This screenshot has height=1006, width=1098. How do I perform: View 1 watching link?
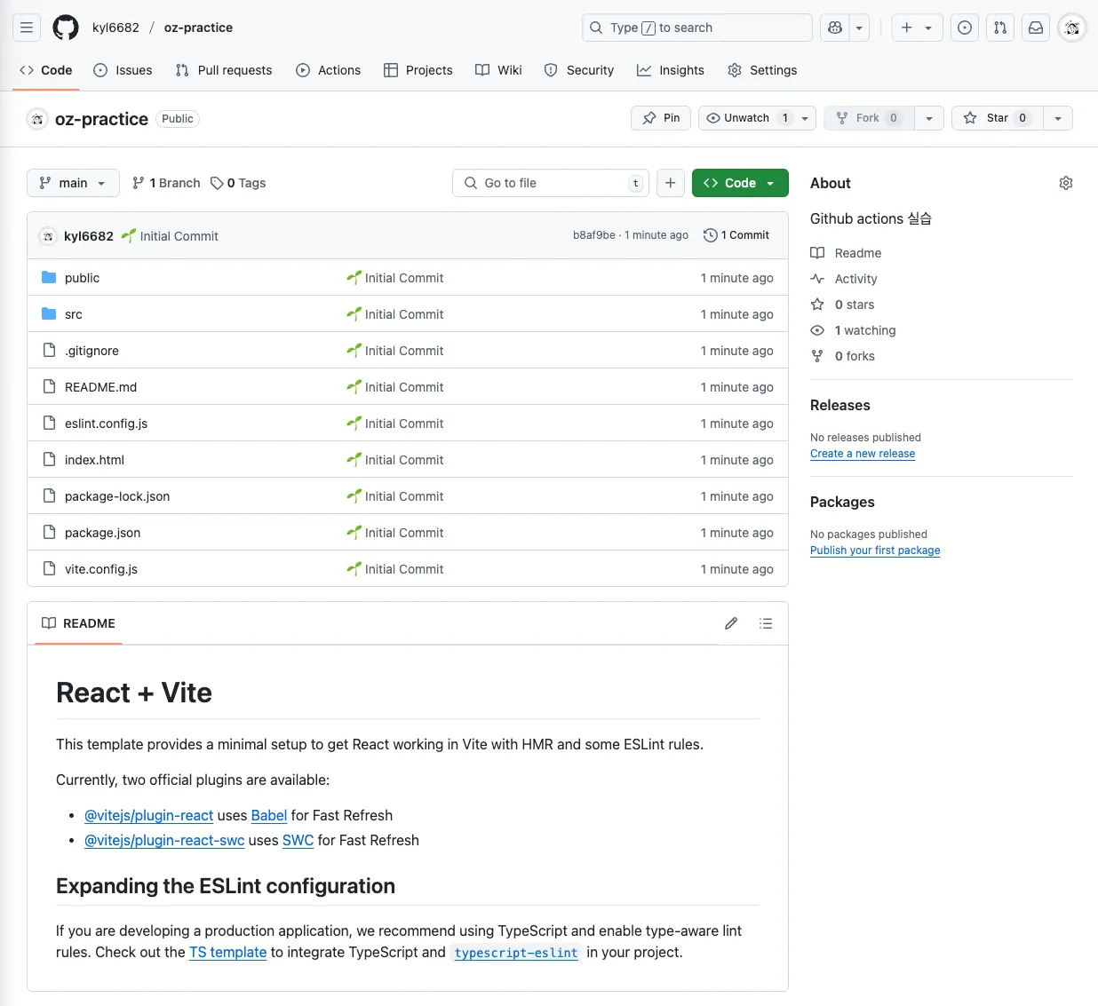point(864,330)
